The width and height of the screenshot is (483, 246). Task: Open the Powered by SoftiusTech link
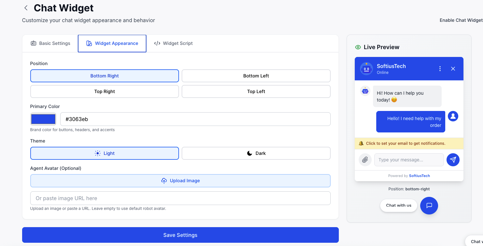click(420, 176)
